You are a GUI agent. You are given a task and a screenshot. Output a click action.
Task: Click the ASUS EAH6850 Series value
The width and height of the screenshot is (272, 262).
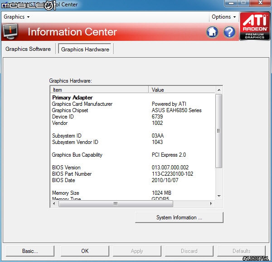177,110
